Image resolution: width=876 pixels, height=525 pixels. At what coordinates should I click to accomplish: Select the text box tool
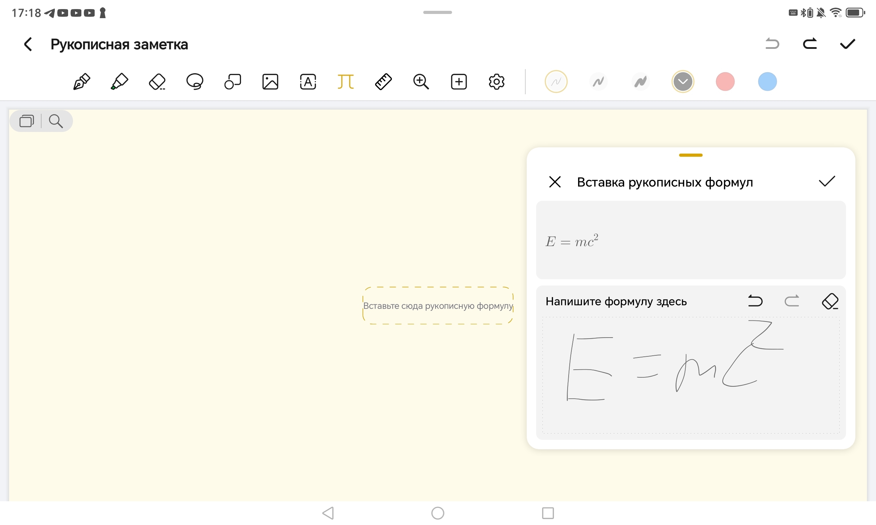pyautogui.click(x=308, y=82)
